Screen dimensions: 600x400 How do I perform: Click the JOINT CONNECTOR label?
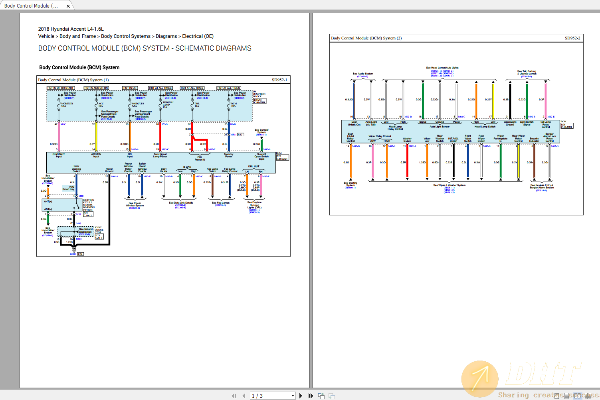(99, 230)
